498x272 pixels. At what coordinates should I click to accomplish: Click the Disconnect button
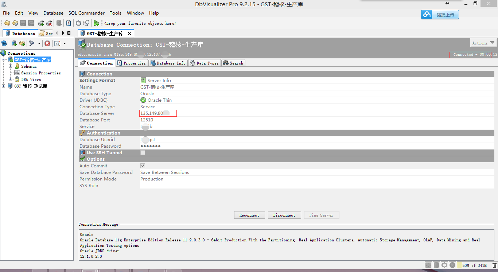pyautogui.click(x=284, y=215)
